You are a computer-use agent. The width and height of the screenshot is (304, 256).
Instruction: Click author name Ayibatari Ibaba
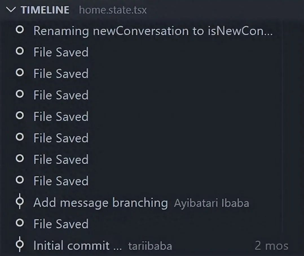[212, 203]
